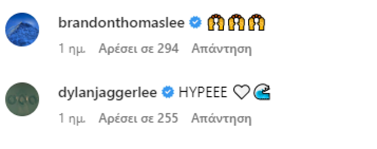The image size is (377, 149).
Task: Select the number 255 in likes count
Action: (168, 119)
